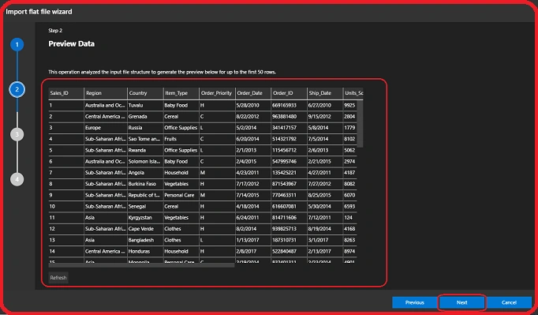The image size is (538, 315).
Task: Click the Cape Verde cell
Action: [x=145, y=229]
